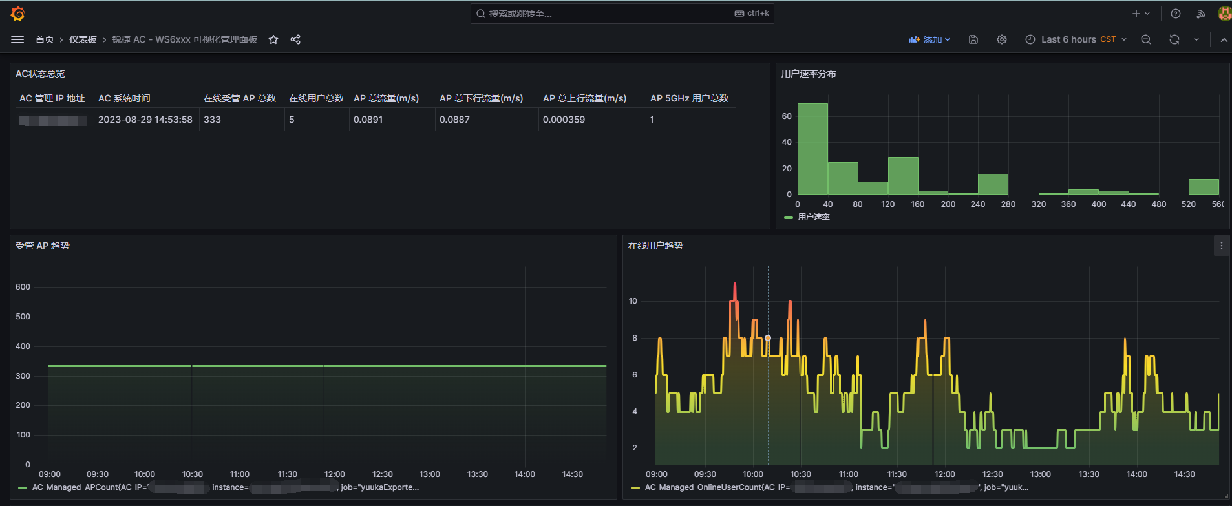Screen dimensions: 1232x506
Task: Open the 用户速率分布 panel title
Action: 809,74
